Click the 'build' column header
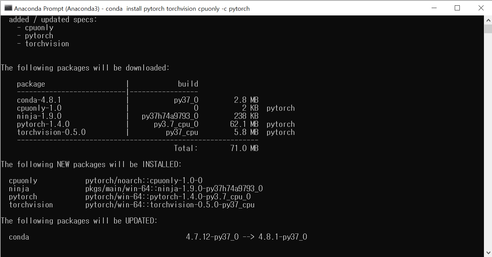The width and height of the screenshot is (492, 257). tap(188, 84)
